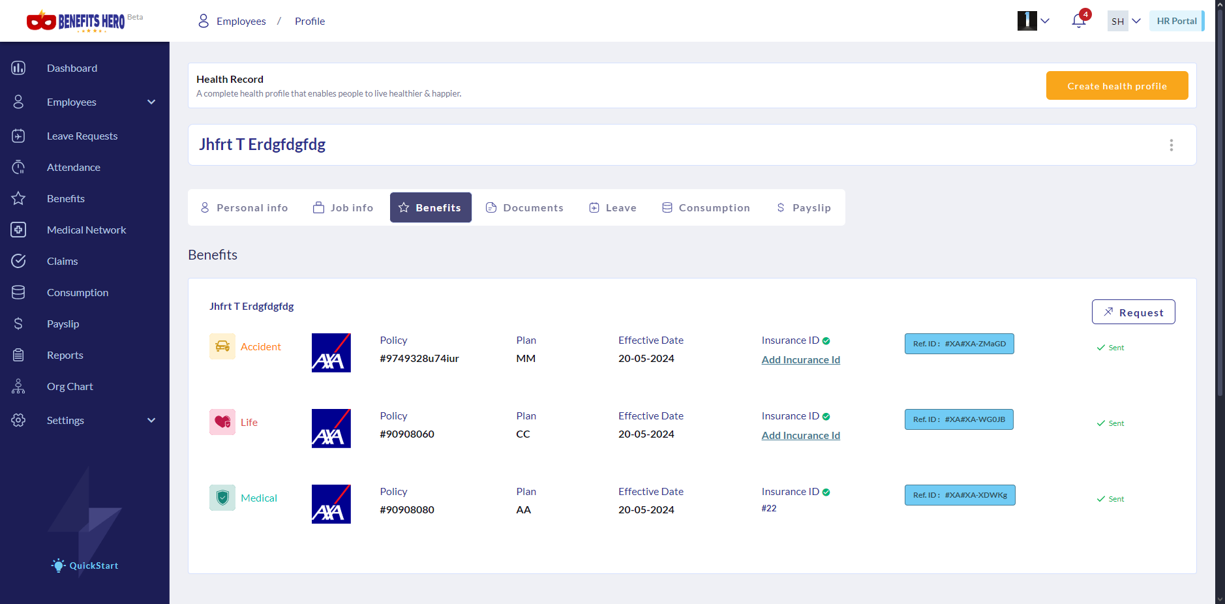Click the Dashboard icon in sidebar
1225x604 pixels.
tap(18, 68)
